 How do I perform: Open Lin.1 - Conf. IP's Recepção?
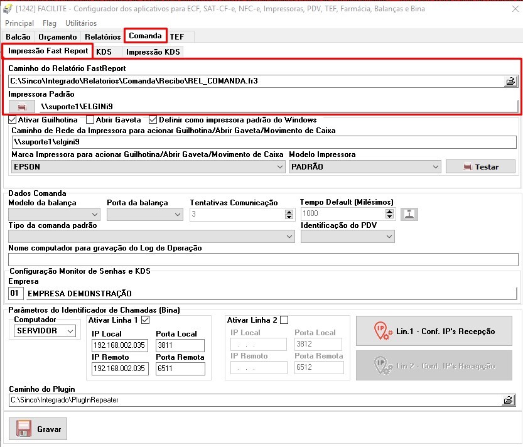[x=434, y=331]
